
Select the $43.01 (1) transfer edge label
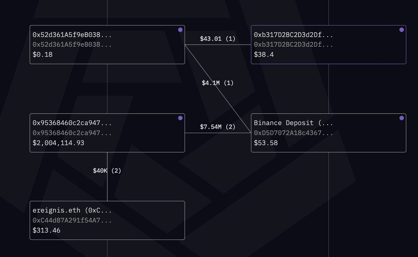pos(217,39)
